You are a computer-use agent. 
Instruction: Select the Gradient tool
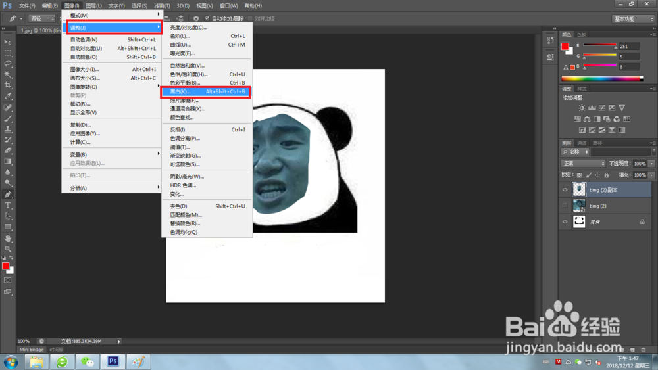click(7, 161)
